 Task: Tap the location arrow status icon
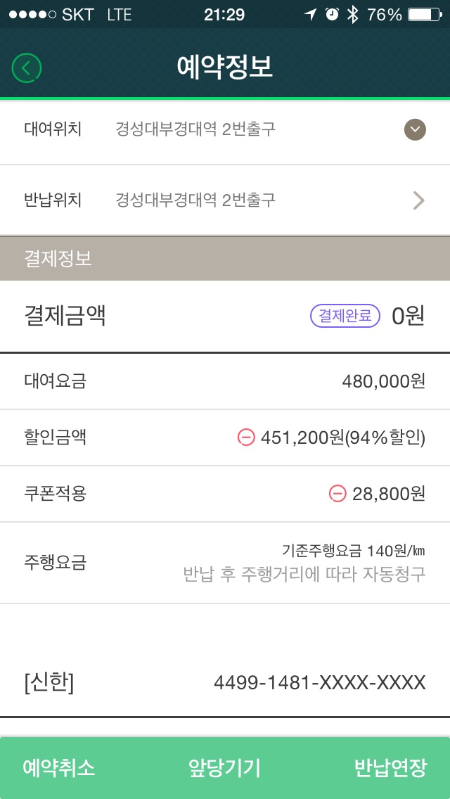point(310,14)
